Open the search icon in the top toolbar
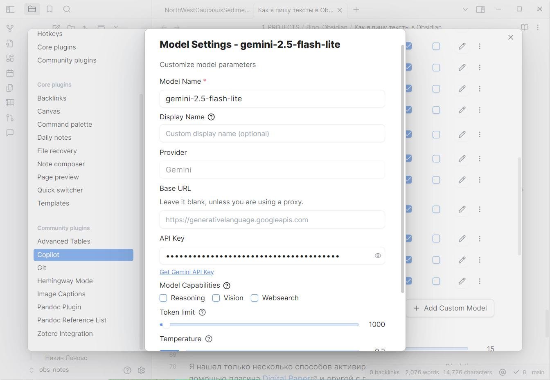Viewport: 550px width, 380px height. (x=67, y=9)
